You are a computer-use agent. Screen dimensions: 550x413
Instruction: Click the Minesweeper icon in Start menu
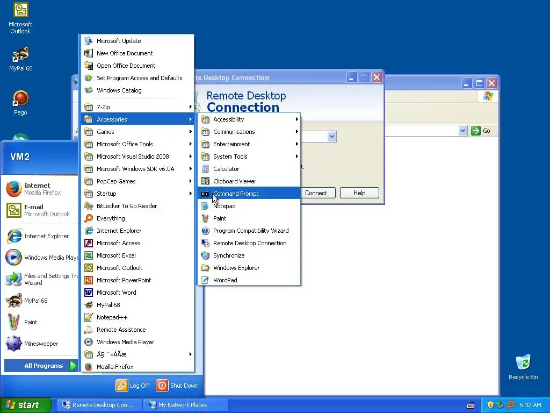click(x=13, y=344)
